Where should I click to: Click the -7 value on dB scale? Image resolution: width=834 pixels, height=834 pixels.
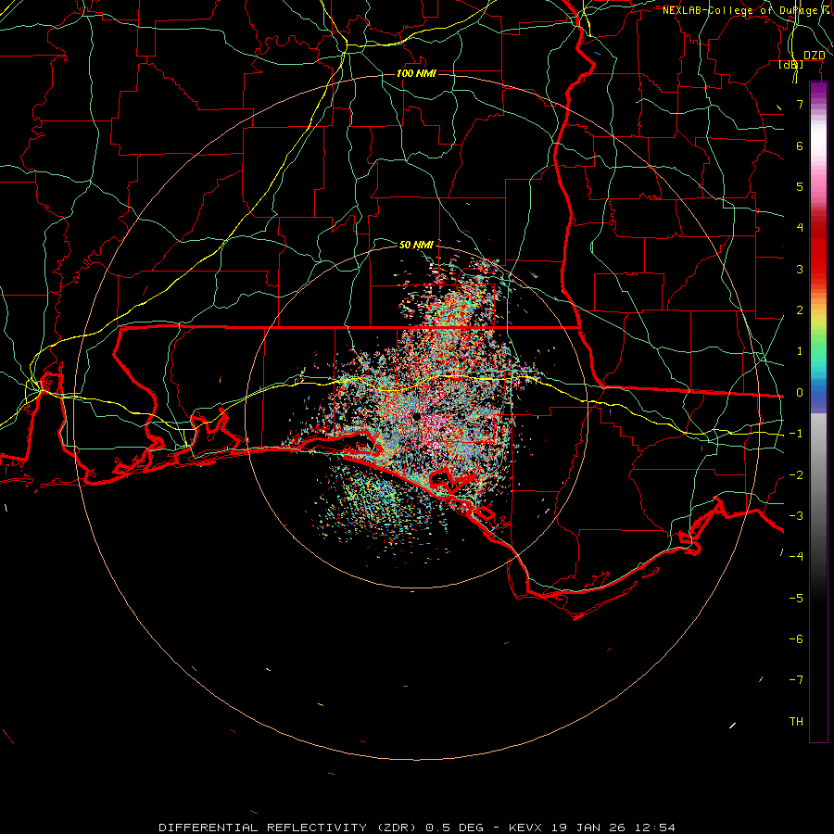(796, 680)
